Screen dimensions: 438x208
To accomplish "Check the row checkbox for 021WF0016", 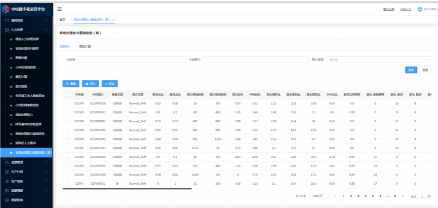I will click(67, 104).
